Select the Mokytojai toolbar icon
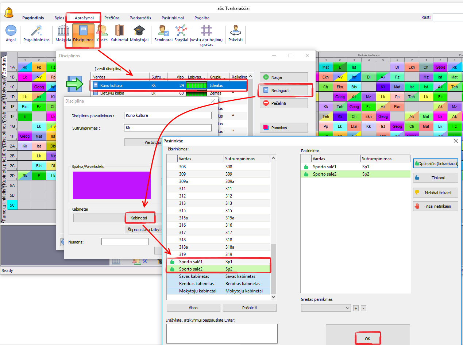The width and height of the screenshot is (463, 345). tap(139, 31)
